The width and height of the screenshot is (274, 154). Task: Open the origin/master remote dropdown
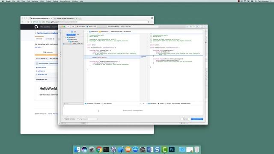(x=87, y=119)
